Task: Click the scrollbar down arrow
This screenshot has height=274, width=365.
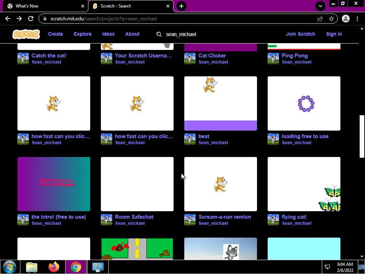Action: [362, 257]
